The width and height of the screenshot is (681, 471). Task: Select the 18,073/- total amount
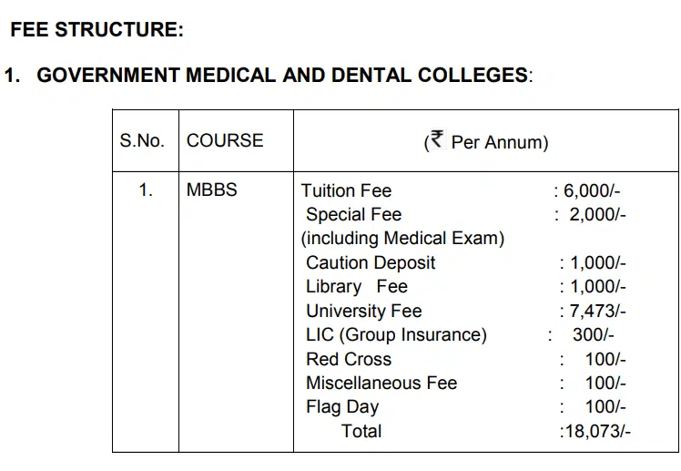pyautogui.click(x=595, y=432)
